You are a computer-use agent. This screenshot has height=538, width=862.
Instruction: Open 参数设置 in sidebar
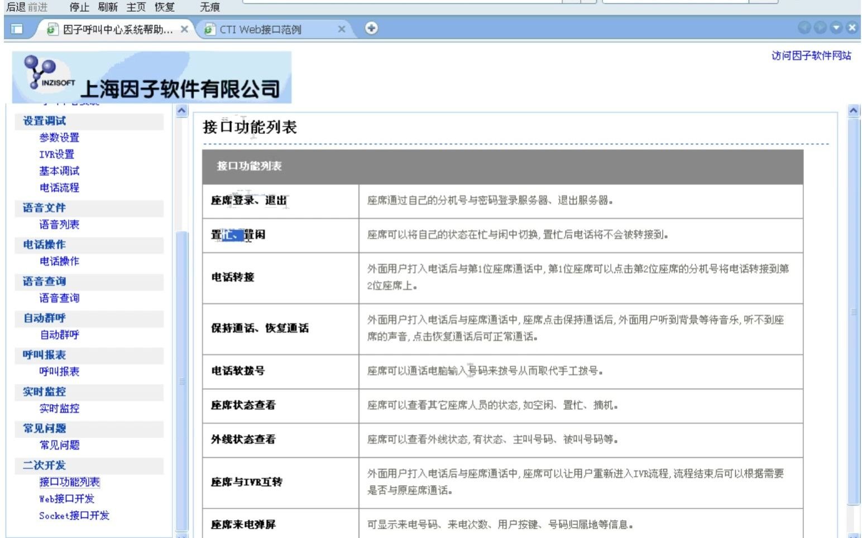pos(59,138)
